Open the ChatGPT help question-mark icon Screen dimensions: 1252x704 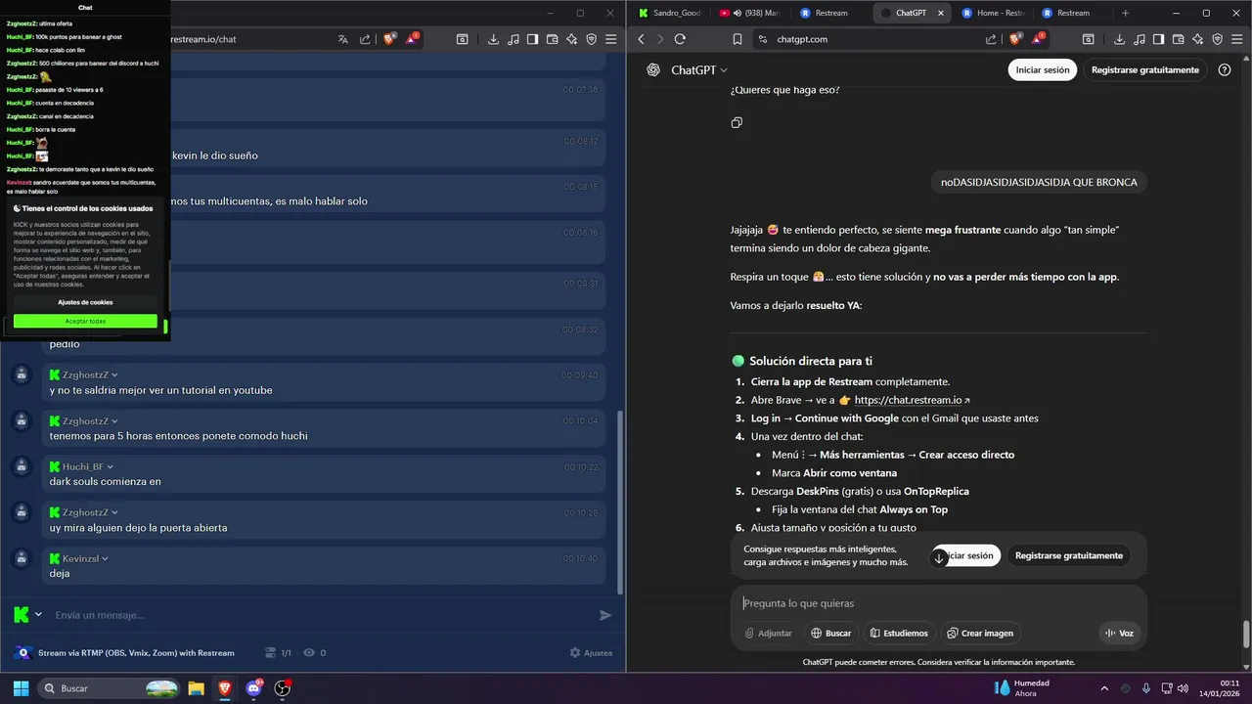(x=1225, y=70)
